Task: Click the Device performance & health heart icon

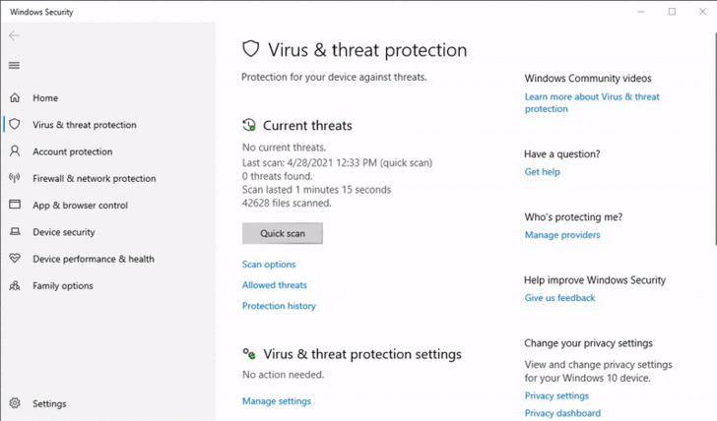Action: coord(14,259)
